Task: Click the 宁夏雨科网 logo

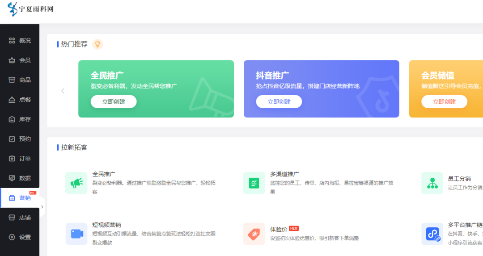Action: [x=30, y=9]
